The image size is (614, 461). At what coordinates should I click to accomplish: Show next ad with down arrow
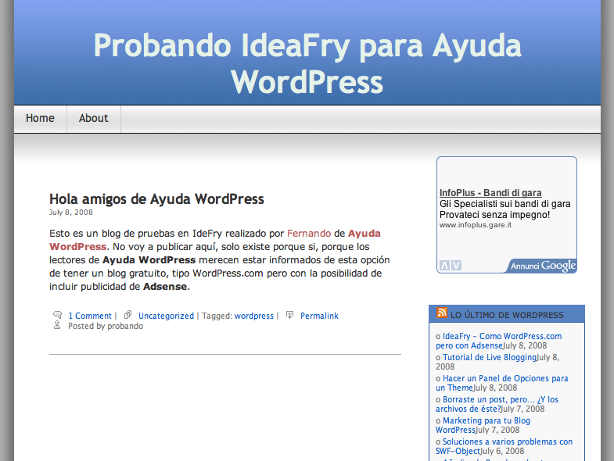456,266
